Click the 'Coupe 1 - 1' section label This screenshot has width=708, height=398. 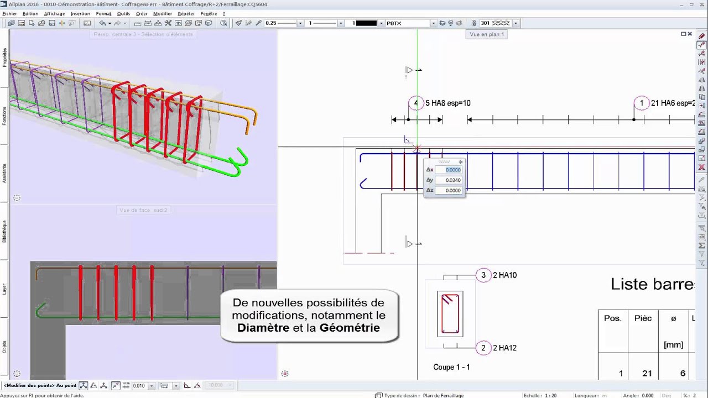coord(451,367)
